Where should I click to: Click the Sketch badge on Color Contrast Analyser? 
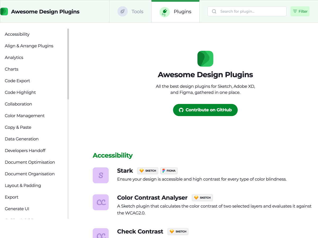click(x=202, y=198)
